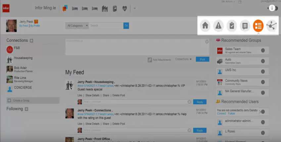The width and height of the screenshot is (281, 142).
Task: Open Jerry Peek's orange notification badge
Action: point(36,21)
